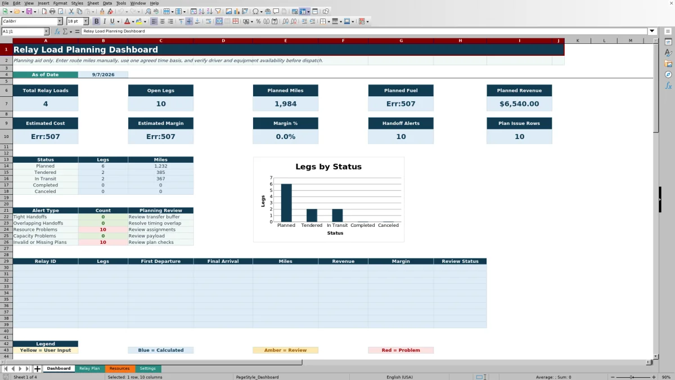The width and height of the screenshot is (675, 380).
Task: Add a new sheet with plus button
Action: click(x=38, y=369)
